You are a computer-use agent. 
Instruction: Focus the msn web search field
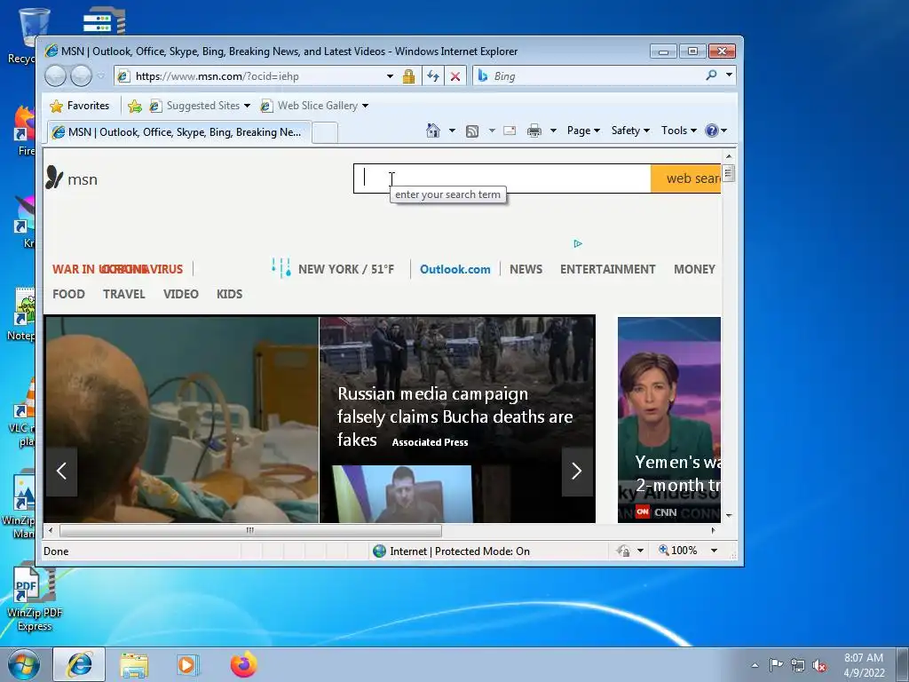502,178
